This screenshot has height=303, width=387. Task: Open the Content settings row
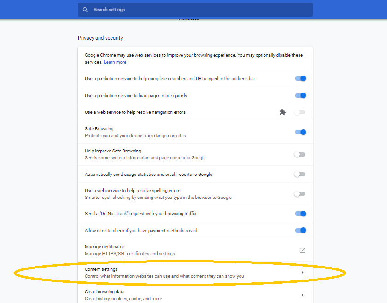pyautogui.click(x=164, y=273)
